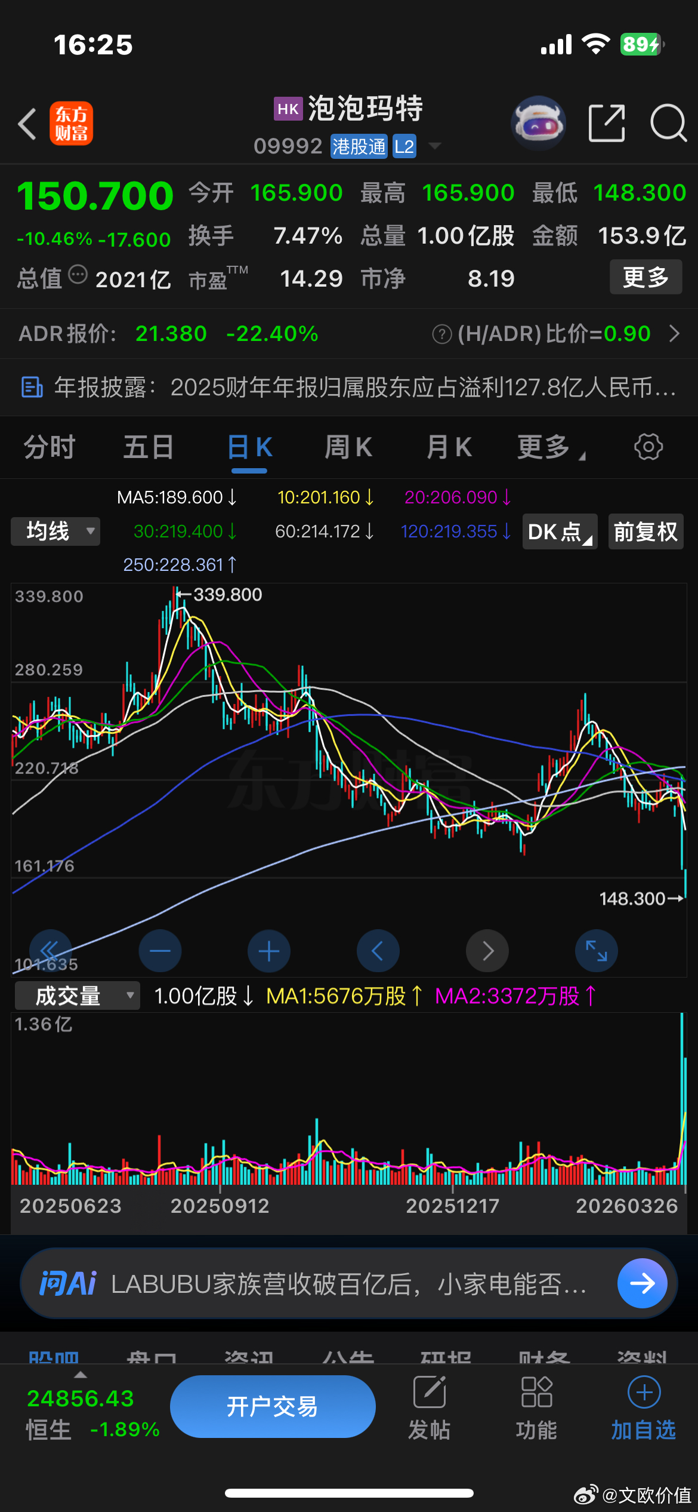Tap the H/ADR question mark icon
Screen dimensions: 698x1512
coord(441,334)
